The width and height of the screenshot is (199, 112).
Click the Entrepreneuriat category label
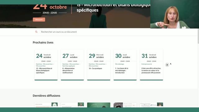pyautogui.click(x=146, y=64)
